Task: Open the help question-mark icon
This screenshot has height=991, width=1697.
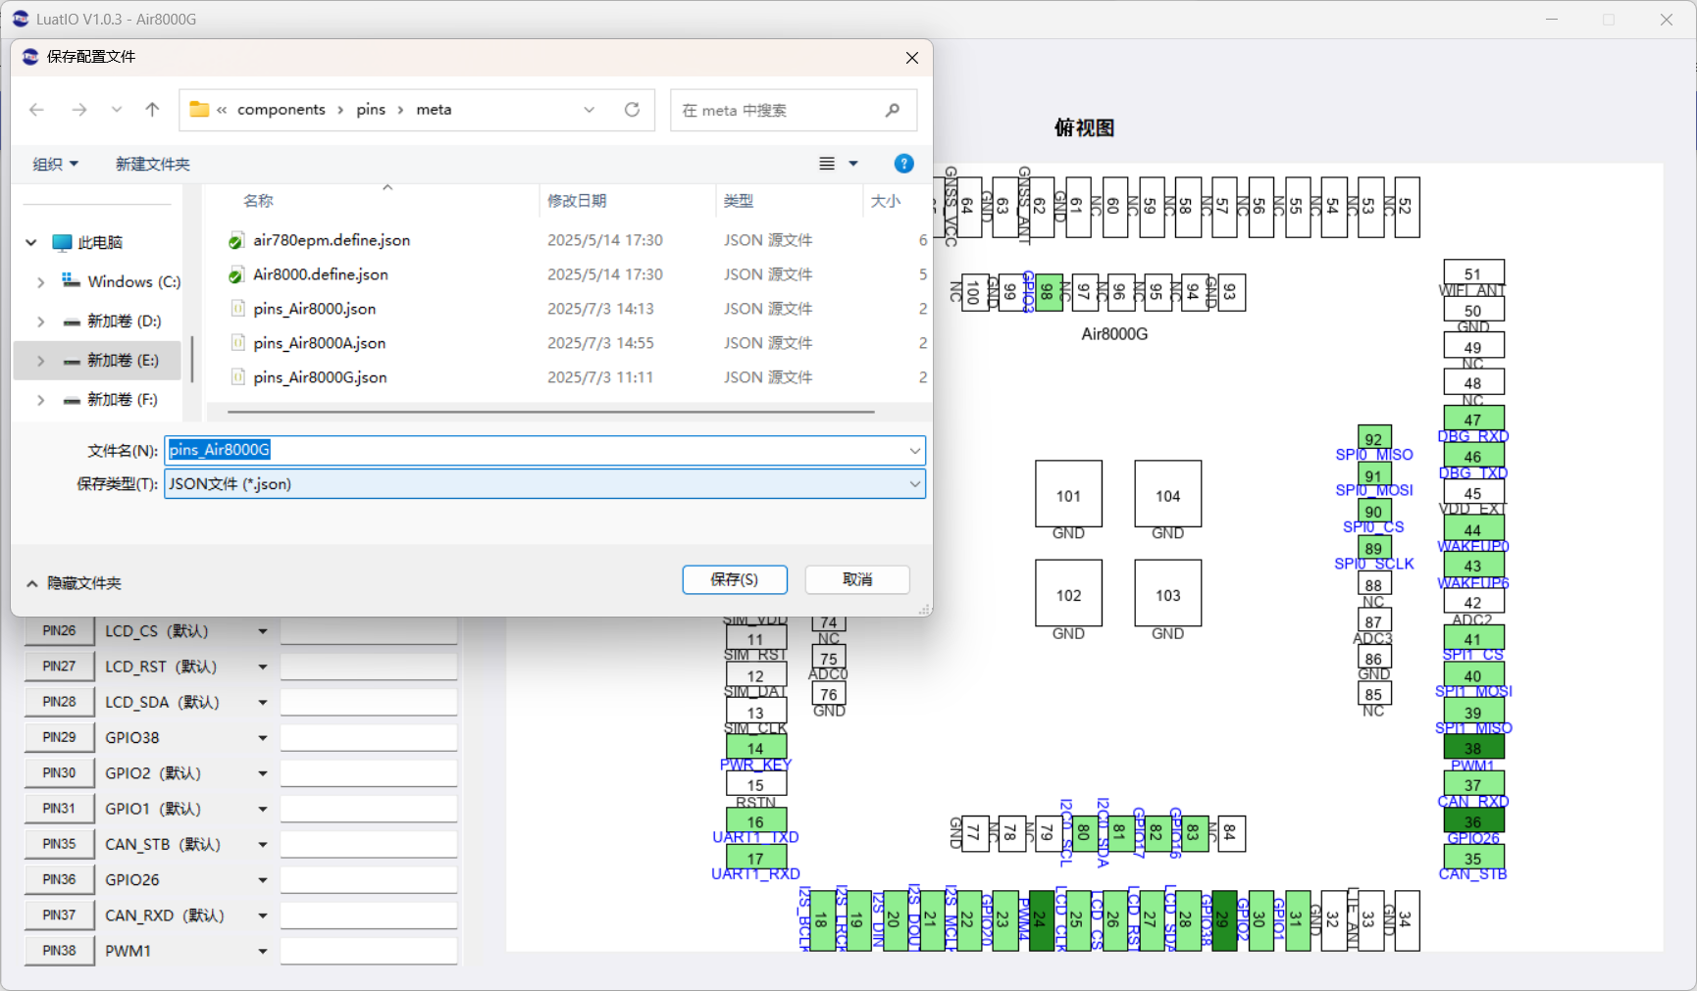Action: pyautogui.click(x=903, y=164)
